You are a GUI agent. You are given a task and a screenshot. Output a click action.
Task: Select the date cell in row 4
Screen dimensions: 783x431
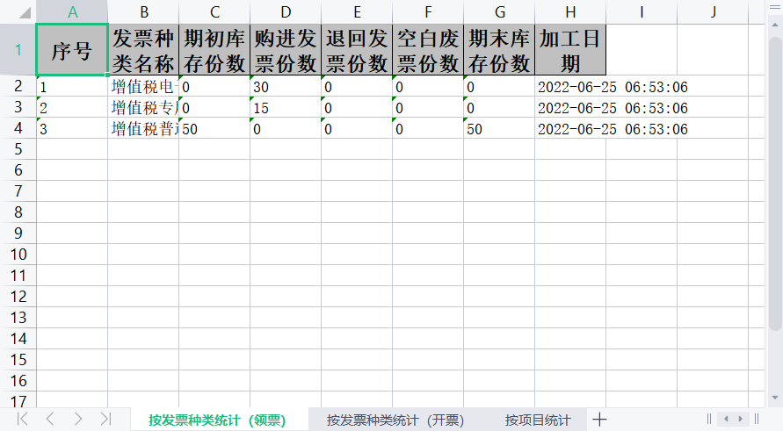pos(570,128)
